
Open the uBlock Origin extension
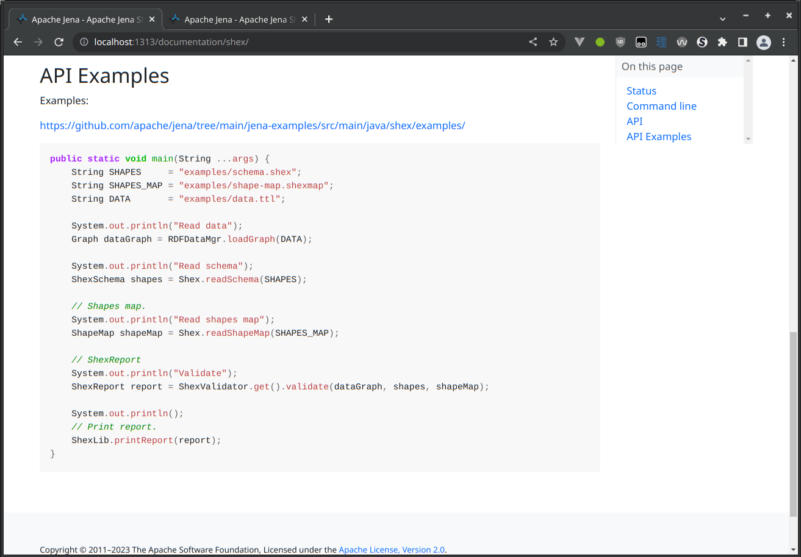point(620,42)
